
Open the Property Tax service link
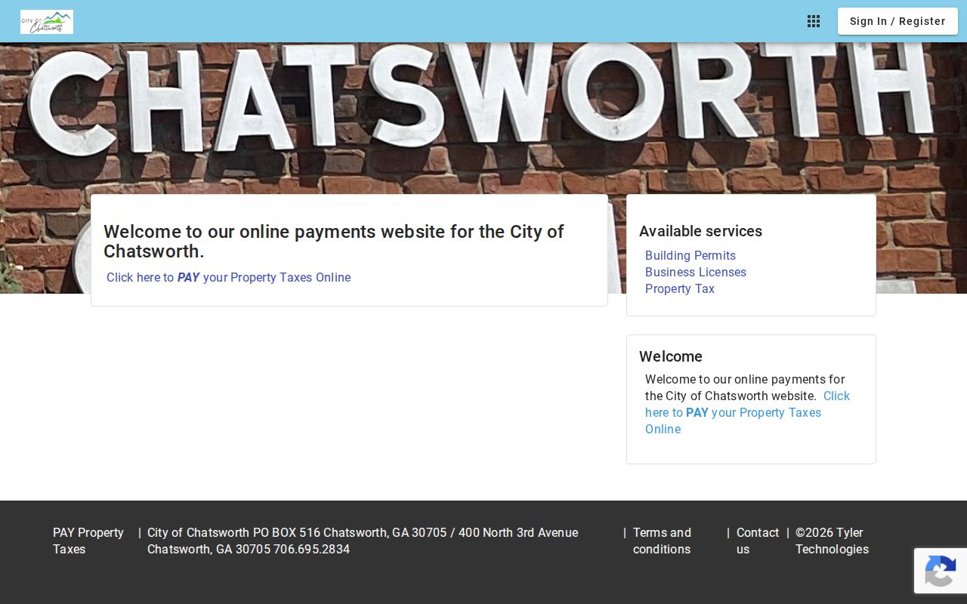680,288
